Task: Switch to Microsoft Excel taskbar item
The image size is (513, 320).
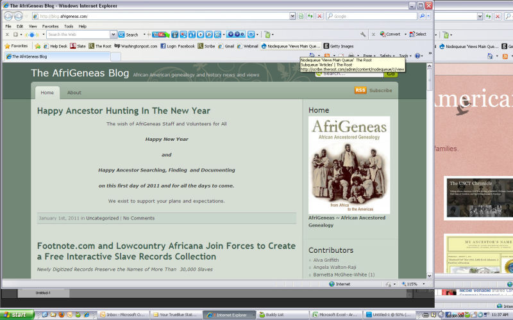Action: 336,315
